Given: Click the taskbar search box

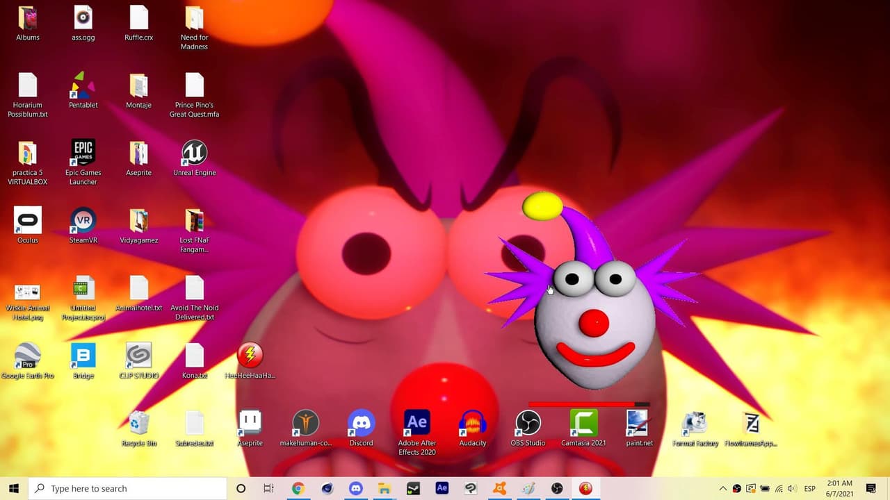Looking at the screenshot, I should click(128, 488).
